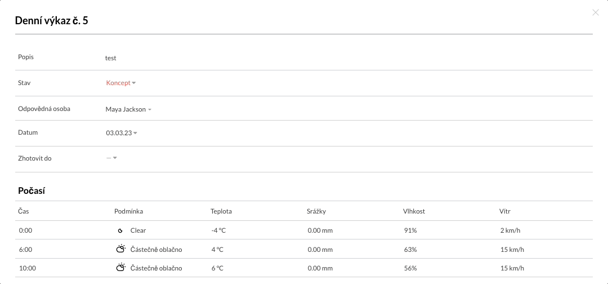Click the Vítr column header
The width and height of the screenshot is (608, 284).
505,211
